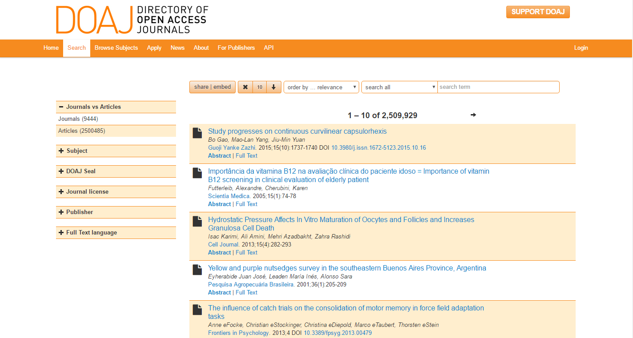Click document icon for nutsedges survey article

[197, 270]
